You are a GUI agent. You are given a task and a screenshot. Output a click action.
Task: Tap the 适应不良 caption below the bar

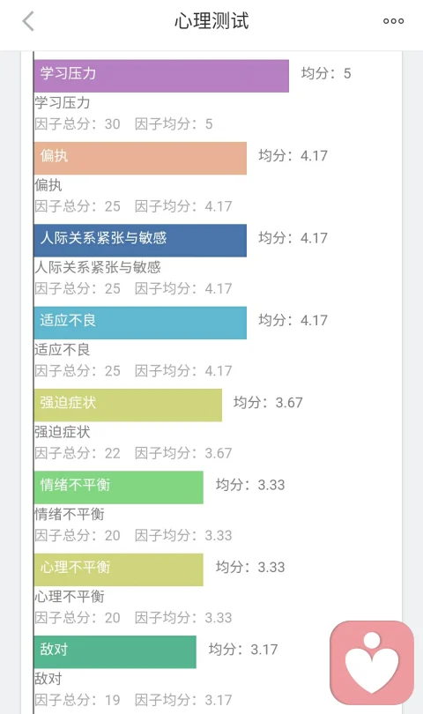point(63,350)
